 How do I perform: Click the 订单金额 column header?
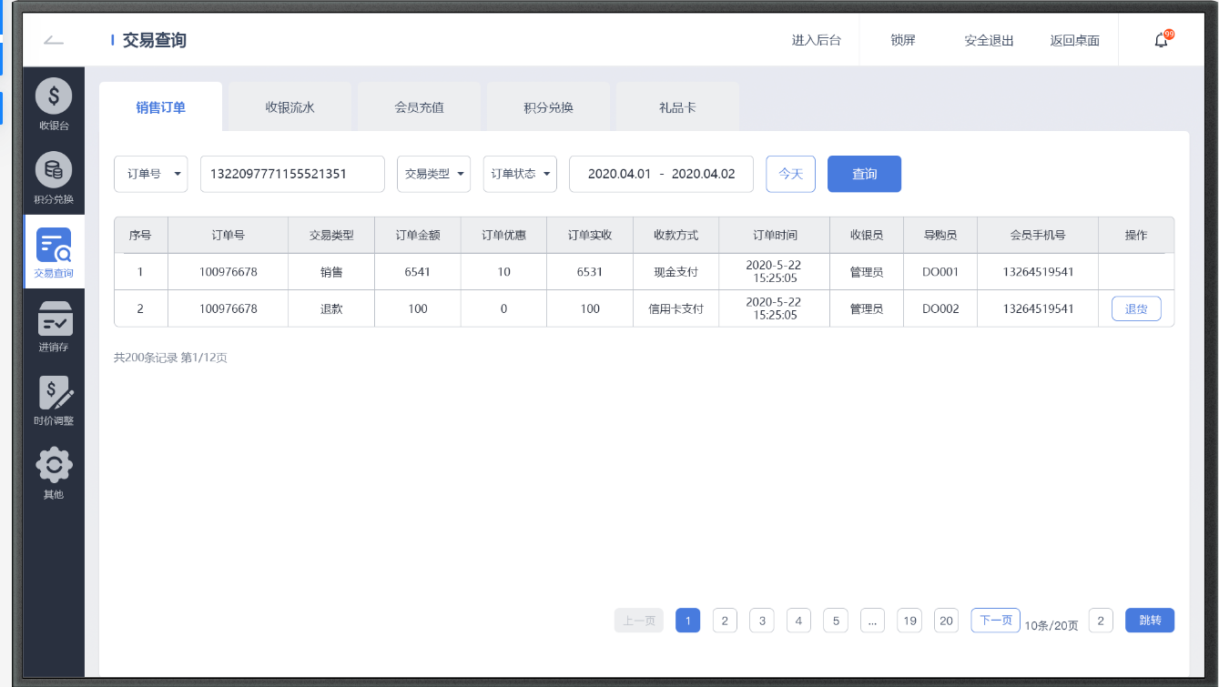(418, 235)
